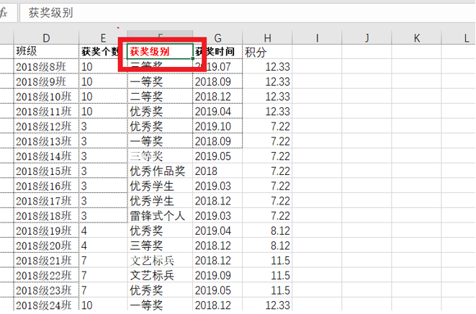Click the 获奖时间 header cell
The image size is (476, 314).
[217, 52]
